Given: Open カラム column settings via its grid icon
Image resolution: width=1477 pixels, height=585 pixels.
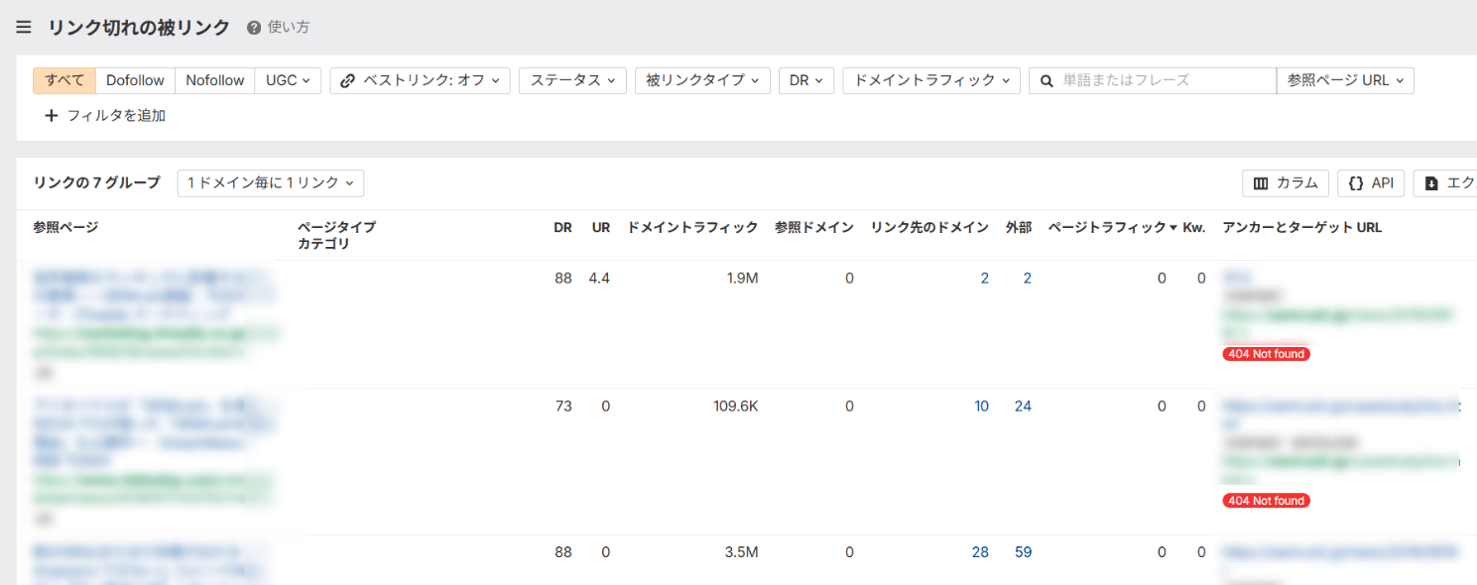Looking at the screenshot, I should point(1261,182).
